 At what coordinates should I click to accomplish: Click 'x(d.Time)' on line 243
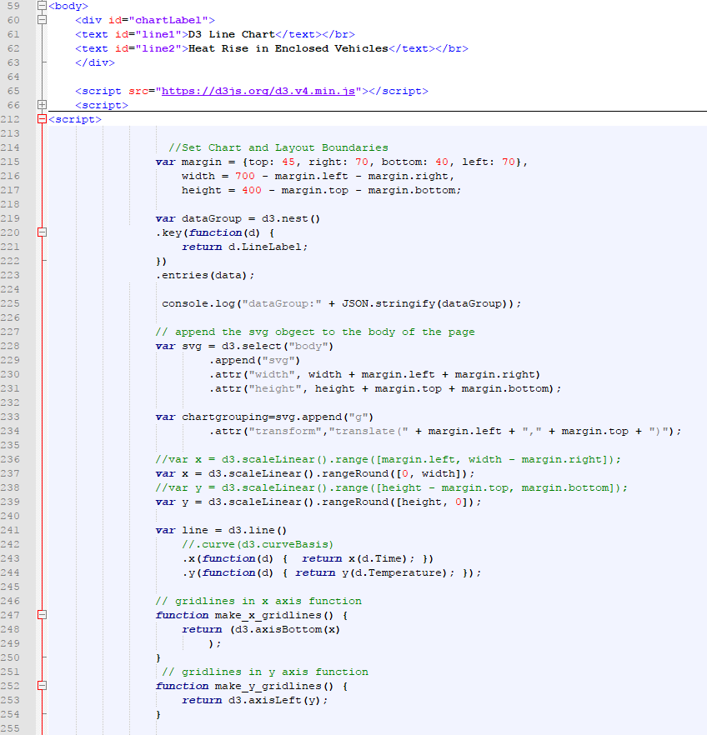(378, 558)
